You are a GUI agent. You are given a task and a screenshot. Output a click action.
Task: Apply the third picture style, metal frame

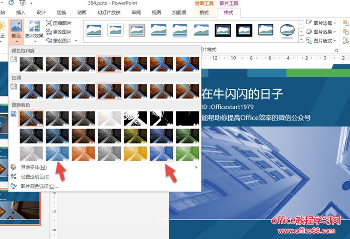(x=137, y=30)
